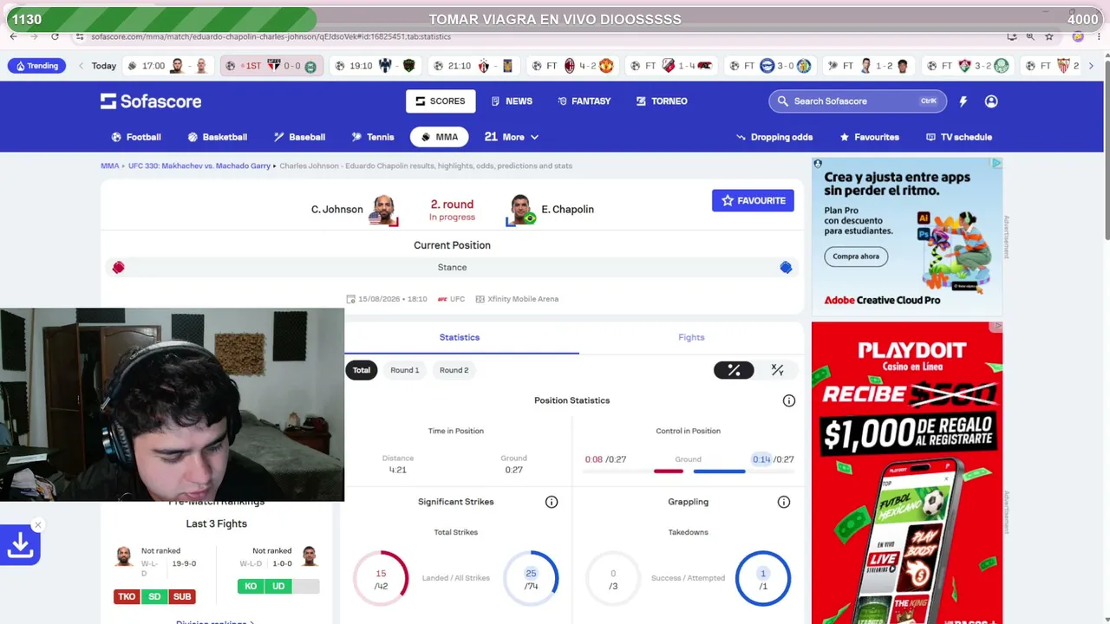The height and width of the screenshot is (624, 1110).
Task: Focus the Search Sofascore field
Action: (858, 101)
